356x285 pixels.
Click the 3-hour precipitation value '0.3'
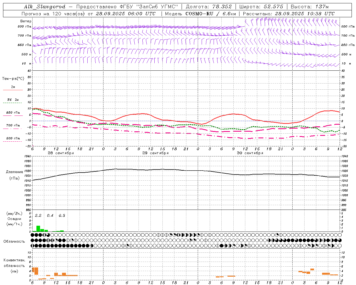[x=62, y=216]
